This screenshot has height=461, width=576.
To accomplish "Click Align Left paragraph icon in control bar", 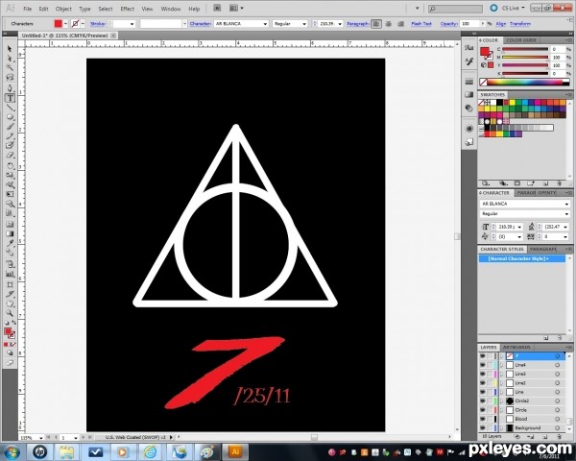I will coord(375,24).
